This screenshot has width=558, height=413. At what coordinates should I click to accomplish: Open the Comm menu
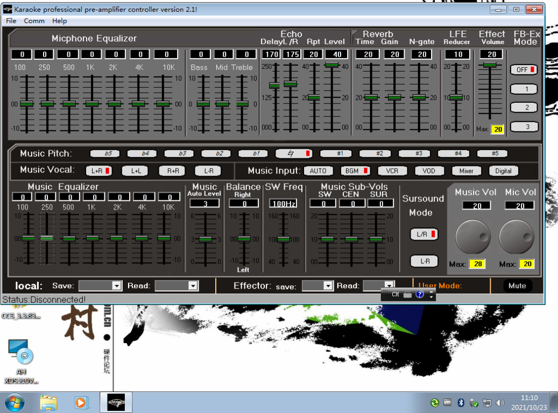click(x=34, y=21)
